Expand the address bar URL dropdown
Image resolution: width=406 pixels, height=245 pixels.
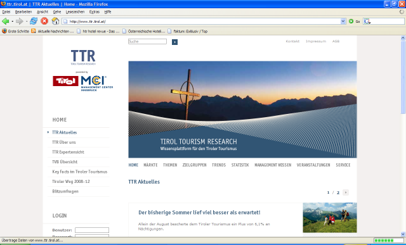[343, 22]
